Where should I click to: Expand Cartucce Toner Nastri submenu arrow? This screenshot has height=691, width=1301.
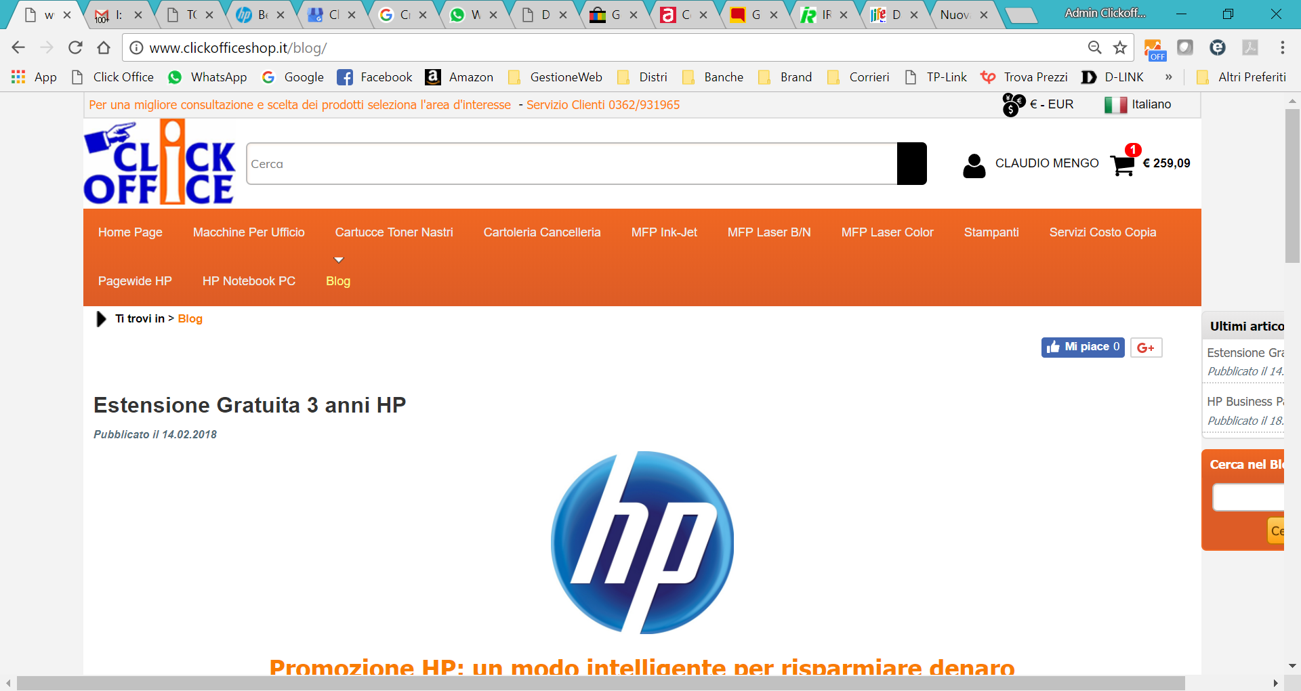[x=339, y=259]
